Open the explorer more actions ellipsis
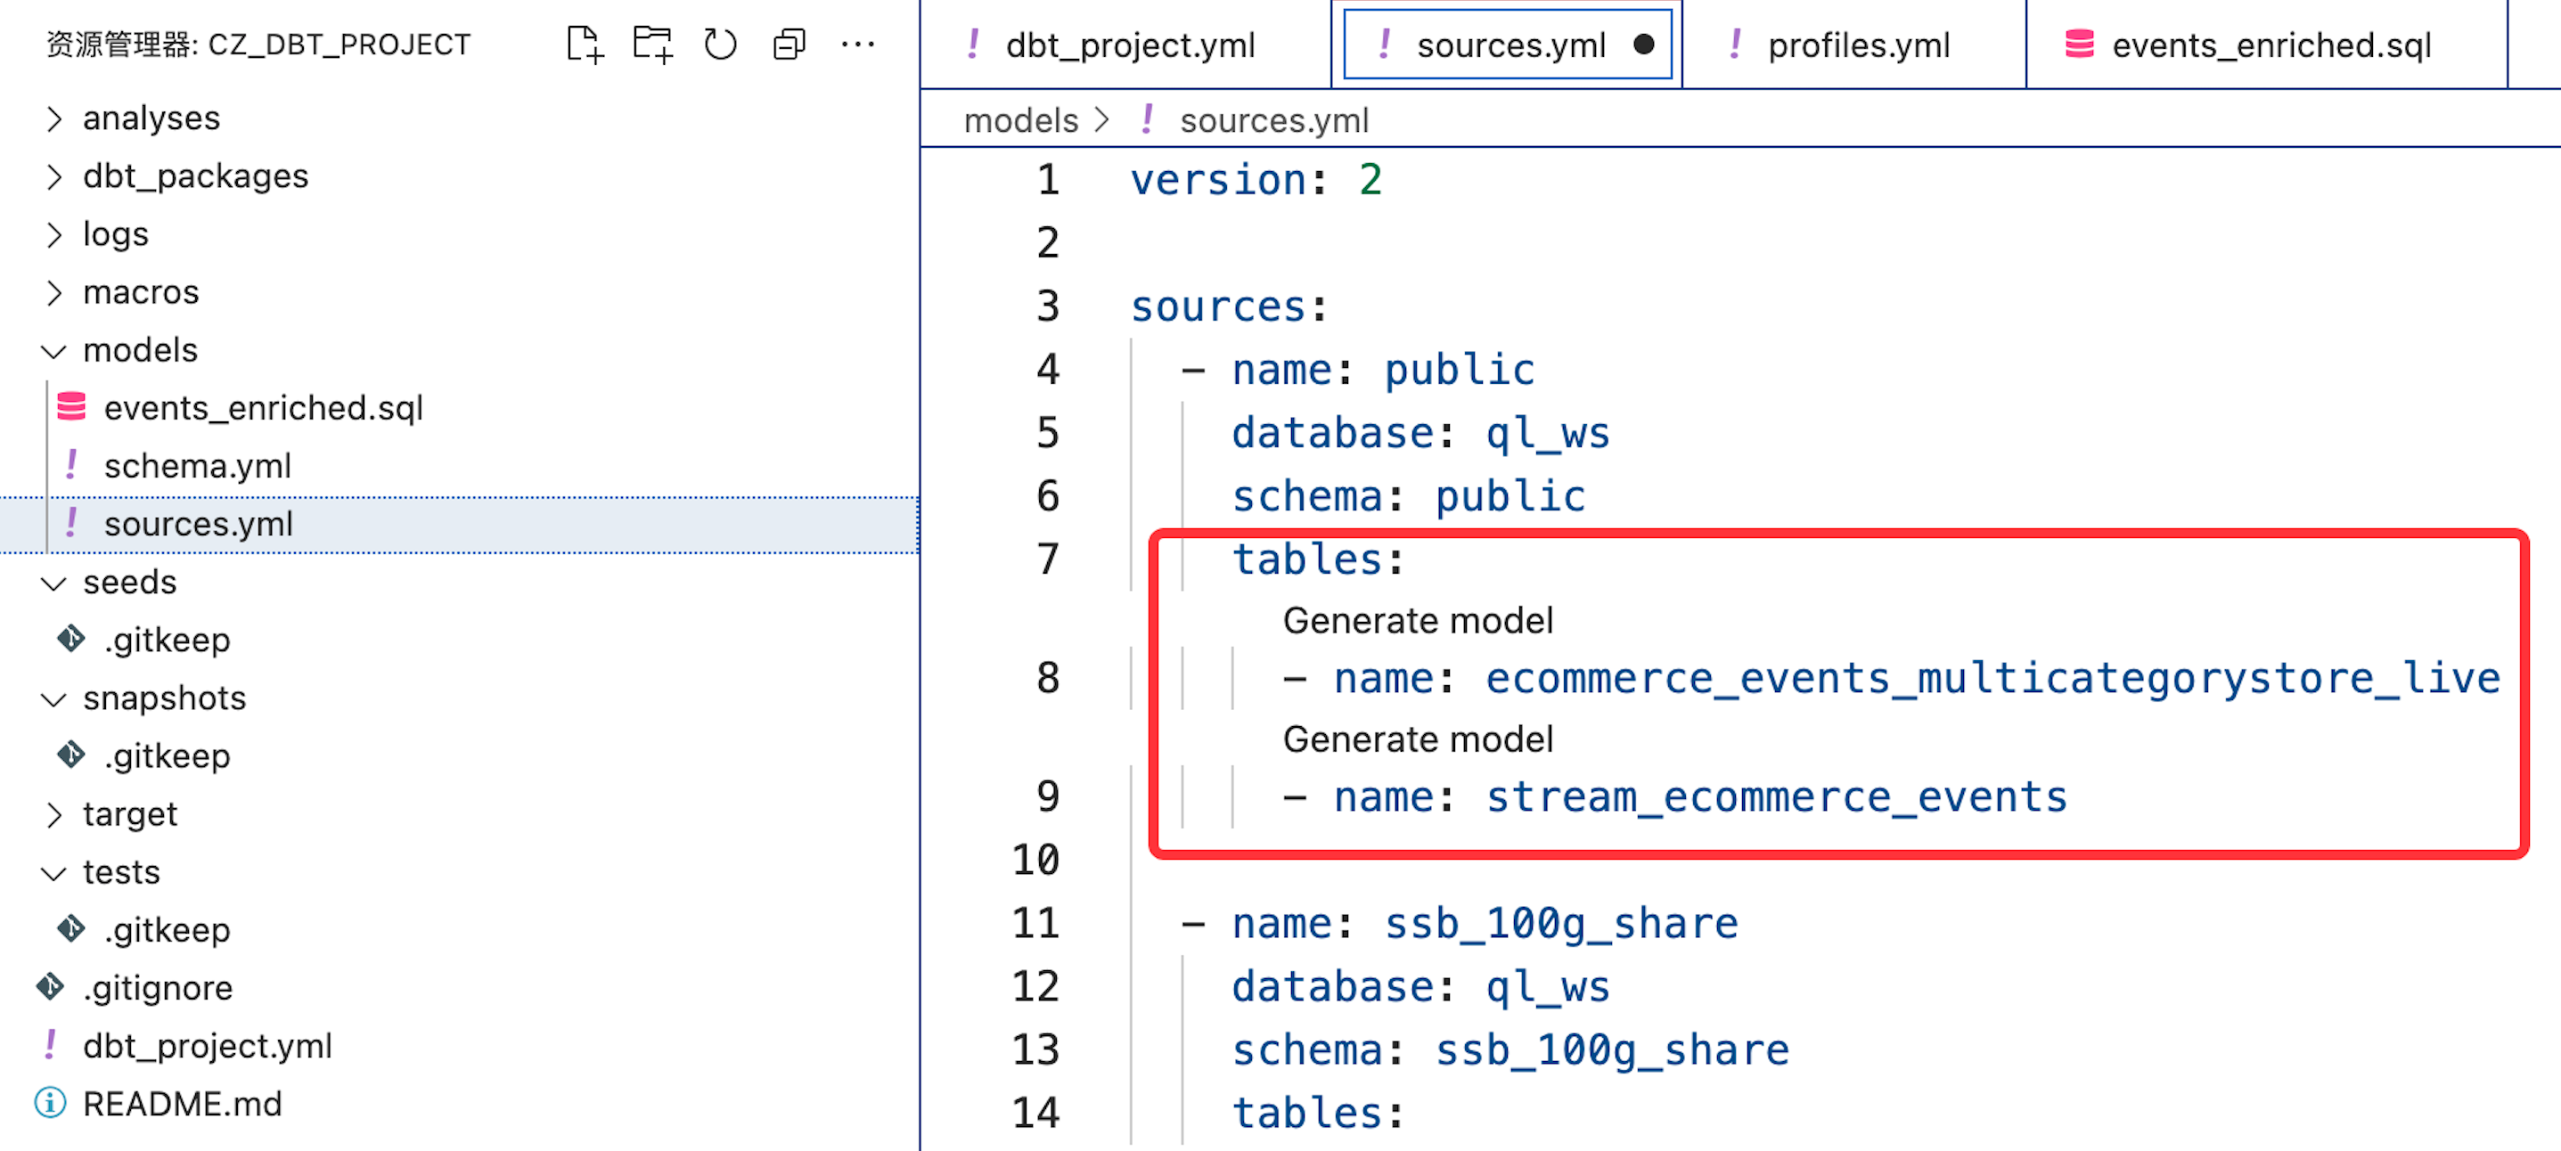Viewport: 2561px width, 1151px height. point(857,45)
